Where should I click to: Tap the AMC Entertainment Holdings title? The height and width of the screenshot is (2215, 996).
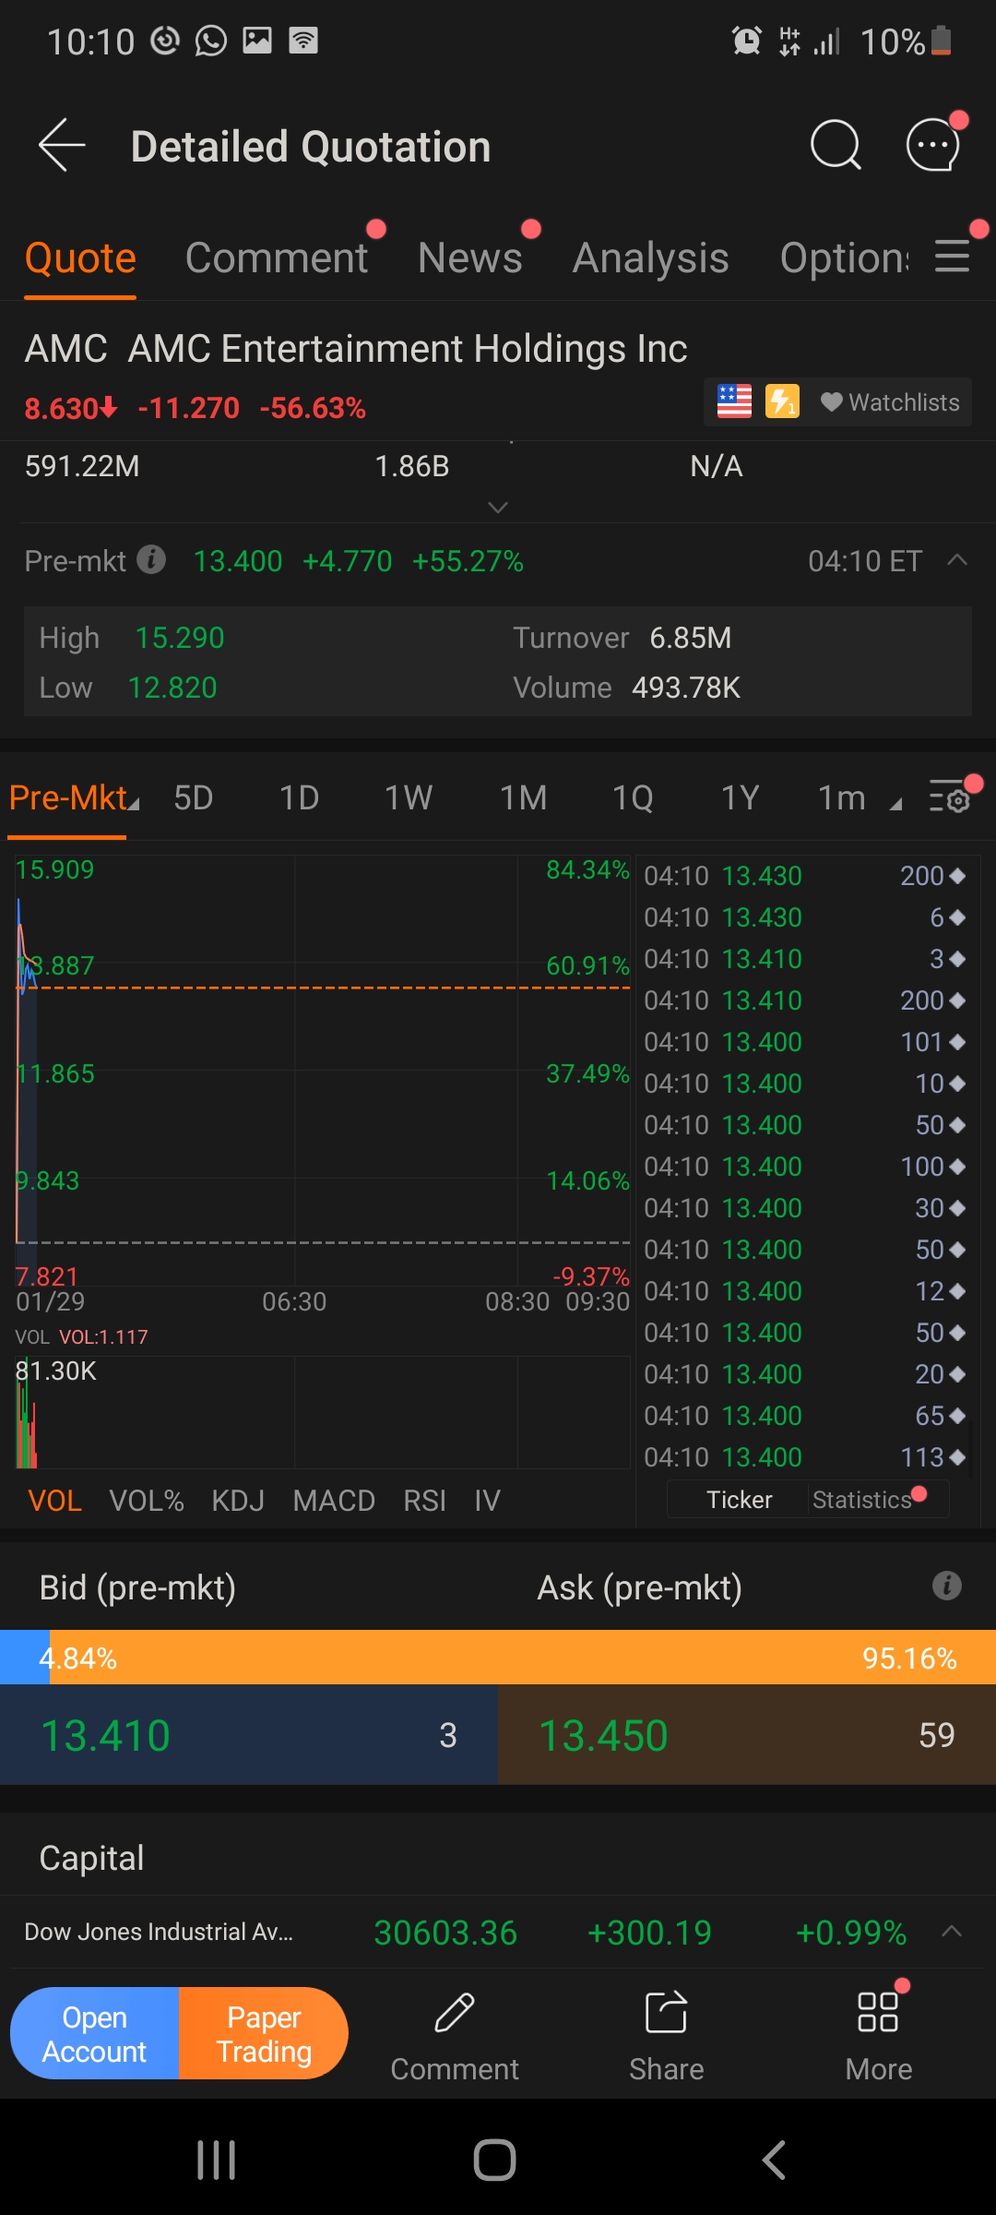[356, 349]
